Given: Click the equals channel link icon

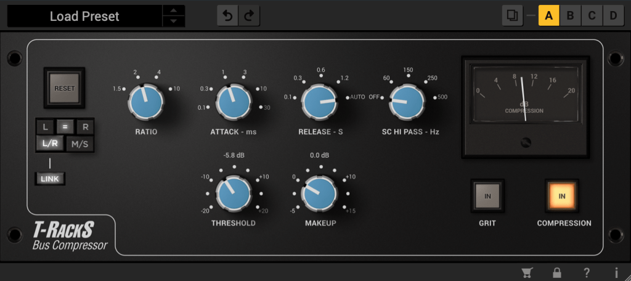Looking at the screenshot, I should point(65,127).
